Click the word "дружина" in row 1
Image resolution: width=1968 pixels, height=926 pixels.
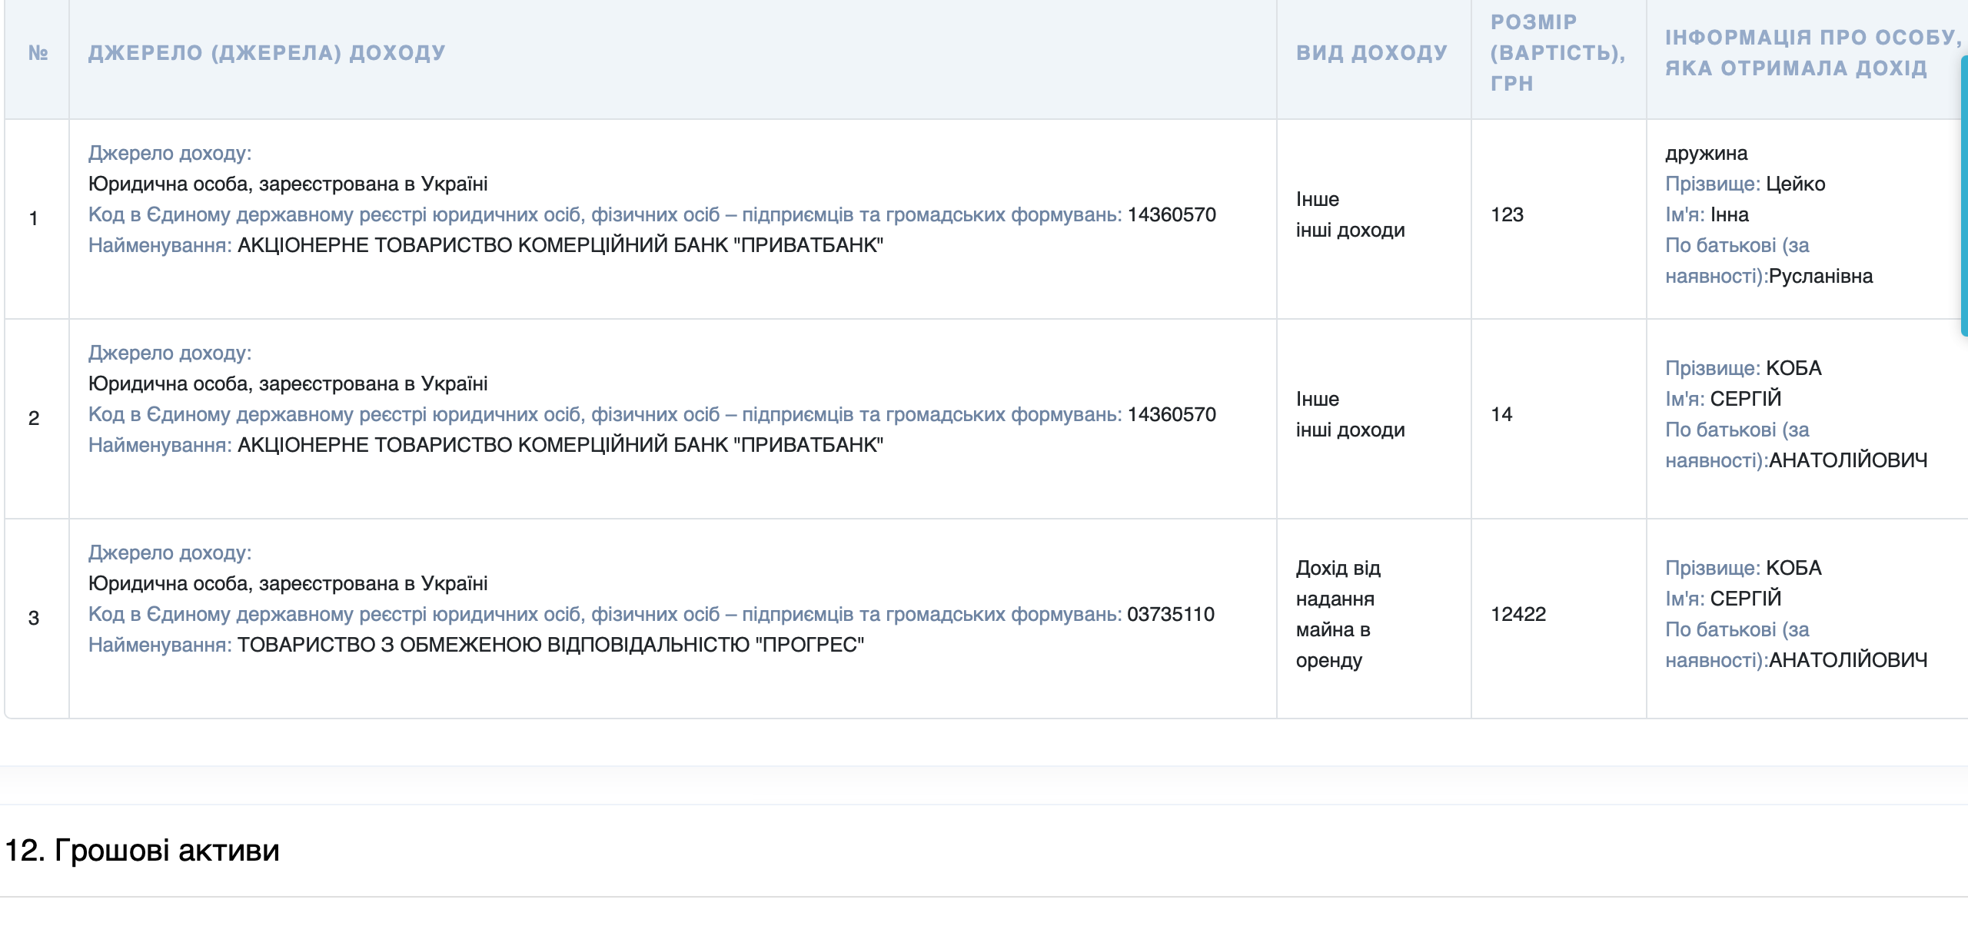(1706, 154)
